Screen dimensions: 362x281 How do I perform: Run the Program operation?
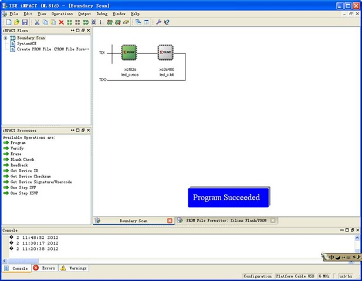tap(18, 143)
